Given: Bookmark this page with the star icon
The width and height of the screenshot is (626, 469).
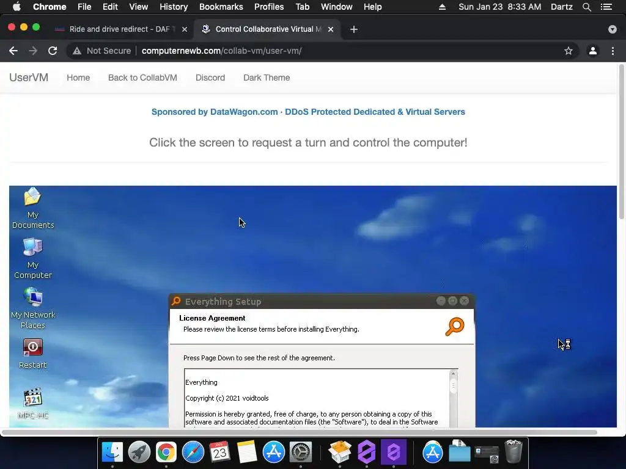Looking at the screenshot, I should coord(568,51).
